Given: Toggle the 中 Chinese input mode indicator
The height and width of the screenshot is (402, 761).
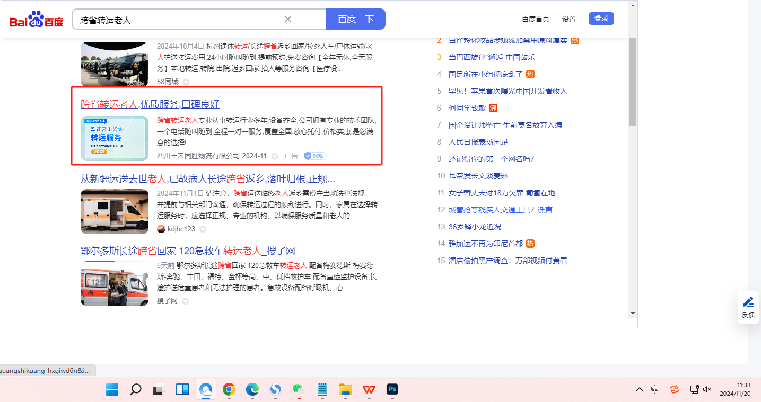Looking at the screenshot, I should point(655,389).
